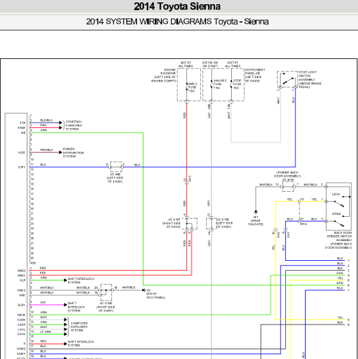
Task: Click the "BACK DOOR OPENER SWITCH ASSEMBLY" label
Action: click(339, 240)
